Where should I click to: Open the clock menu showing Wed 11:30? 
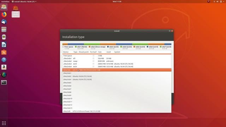[117, 1]
